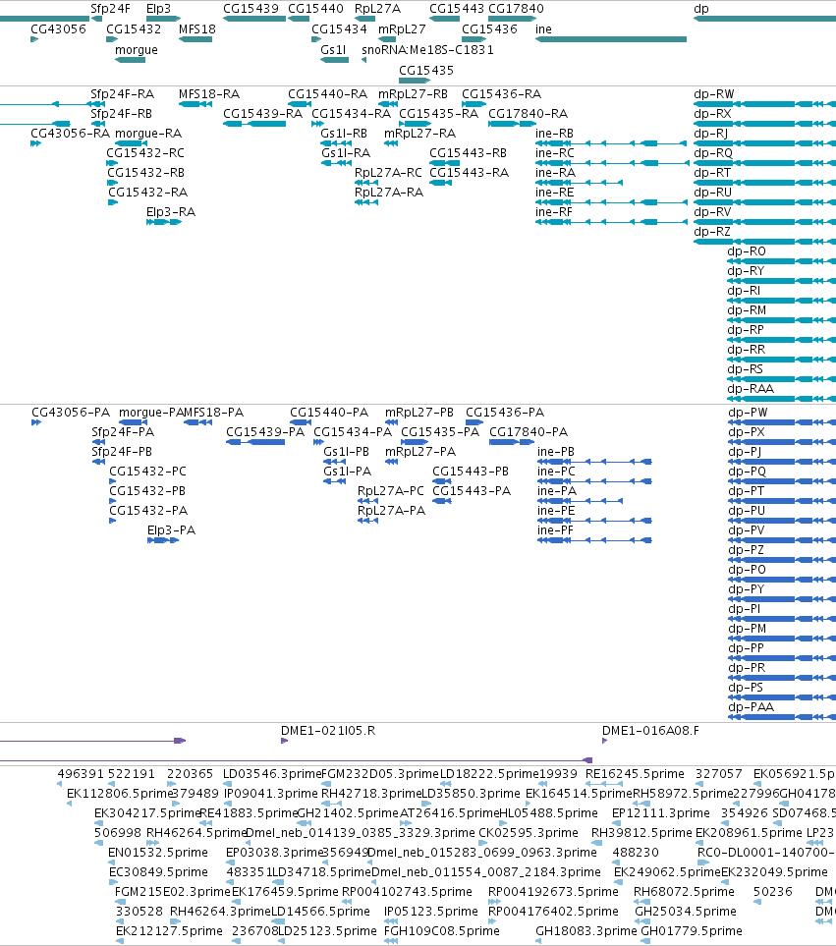
Task: Select the ine-PE protein label
Action: coord(556,511)
